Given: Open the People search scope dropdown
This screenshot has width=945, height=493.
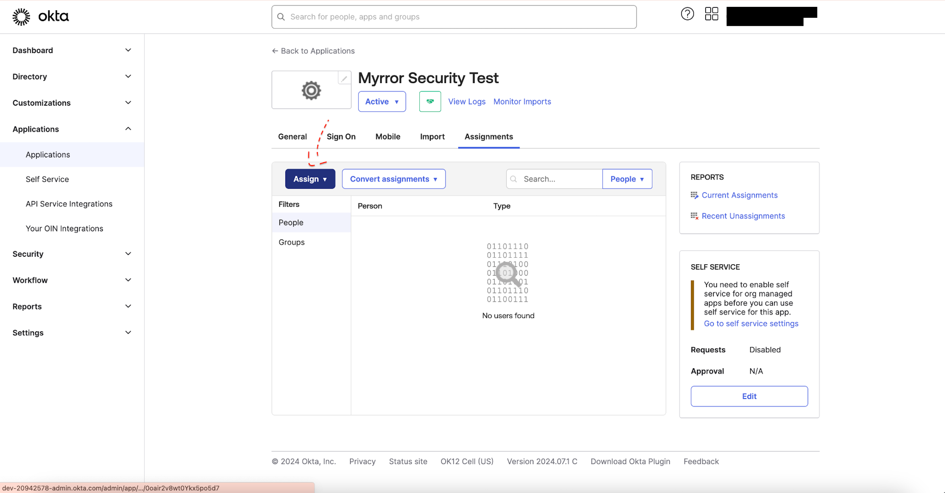Looking at the screenshot, I should pos(627,179).
